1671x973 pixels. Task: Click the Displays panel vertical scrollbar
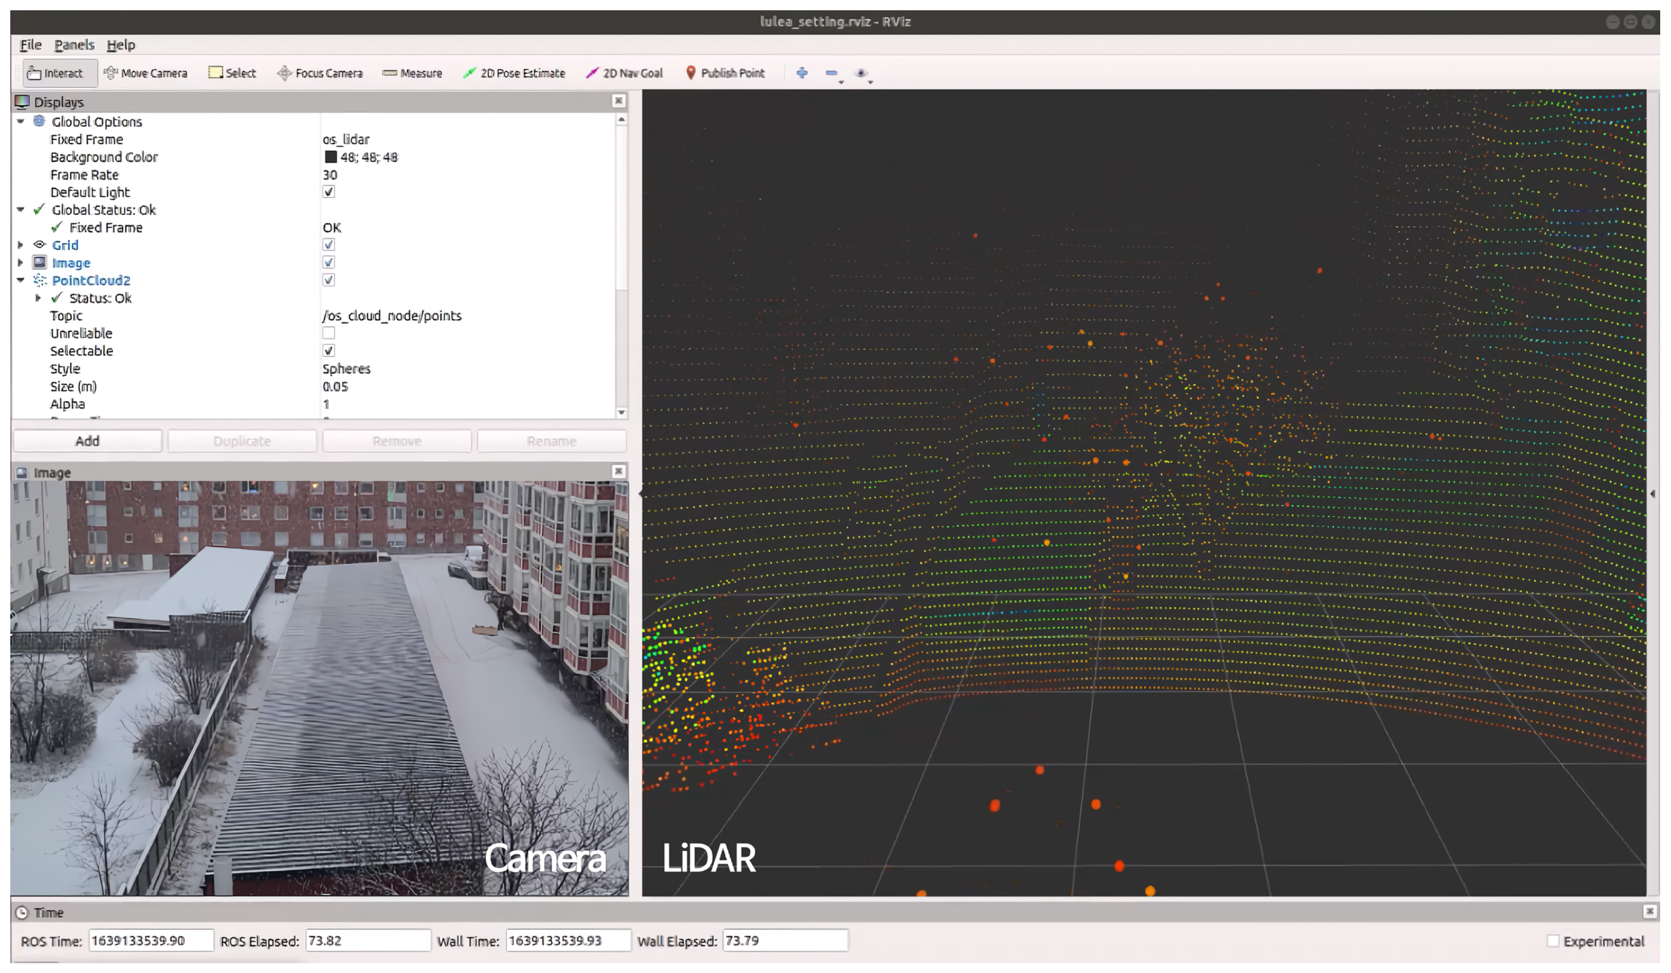(x=621, y=265)
